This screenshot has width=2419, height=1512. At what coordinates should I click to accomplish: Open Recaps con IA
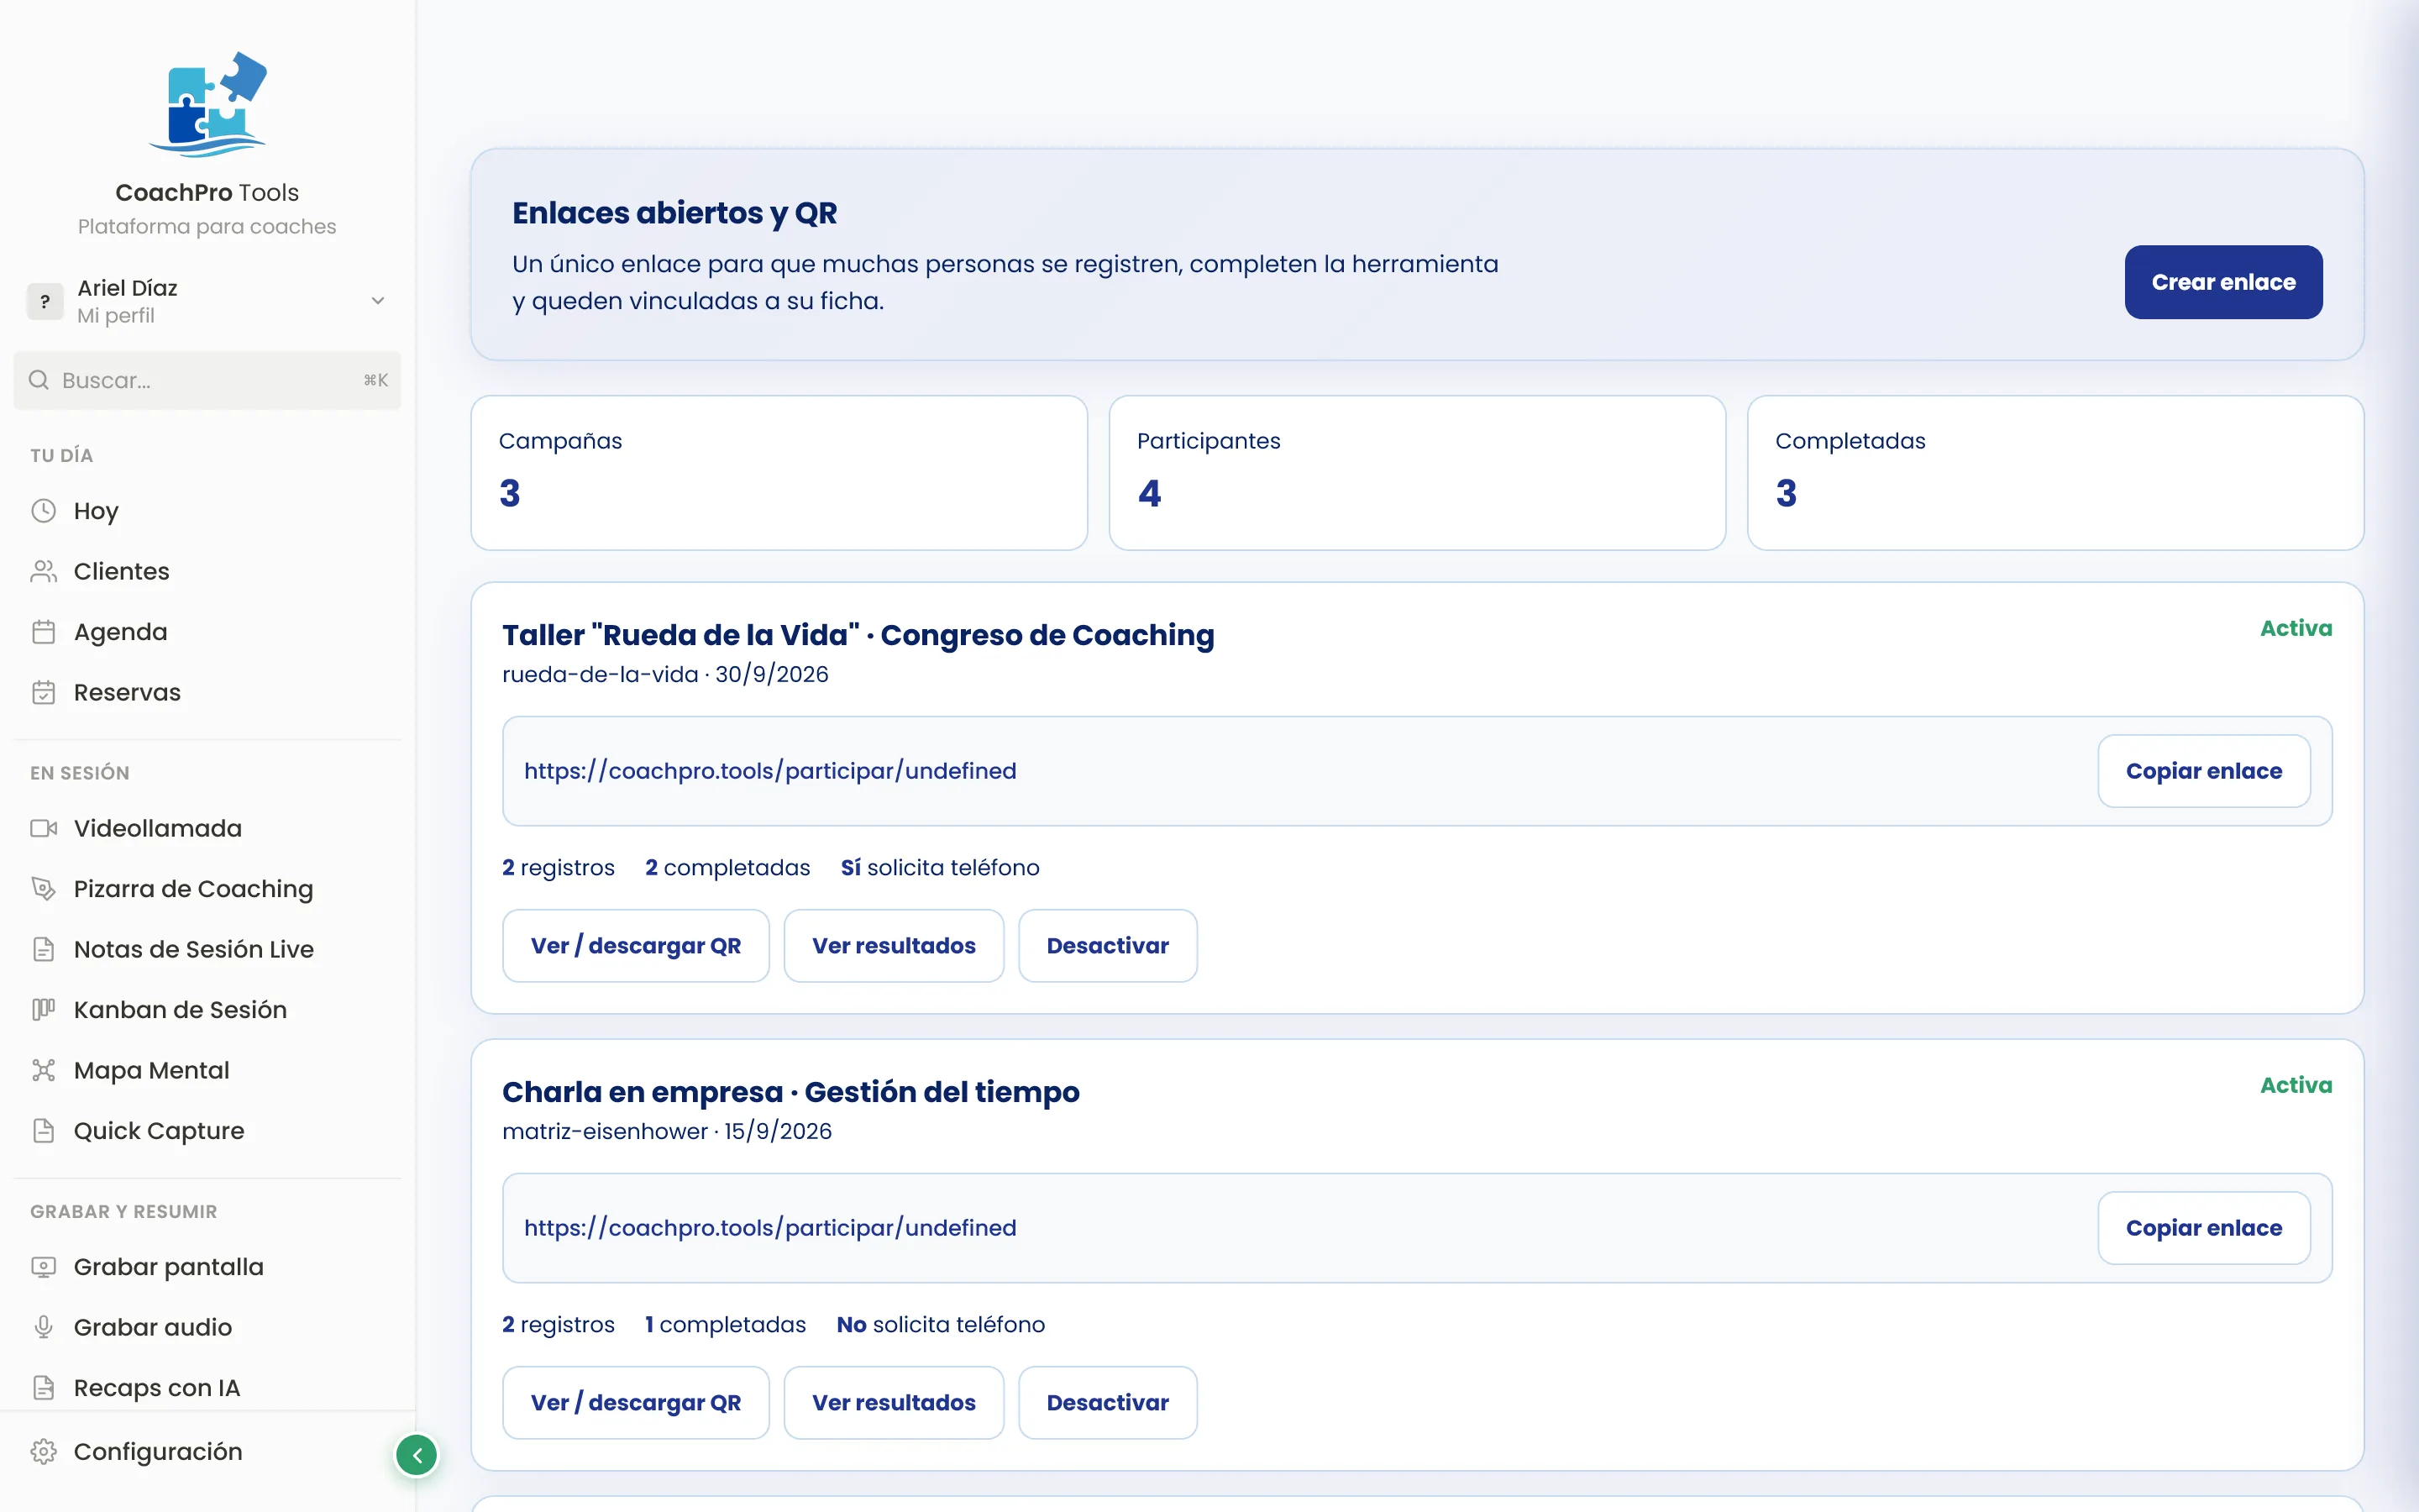[x=207, y=1388]
